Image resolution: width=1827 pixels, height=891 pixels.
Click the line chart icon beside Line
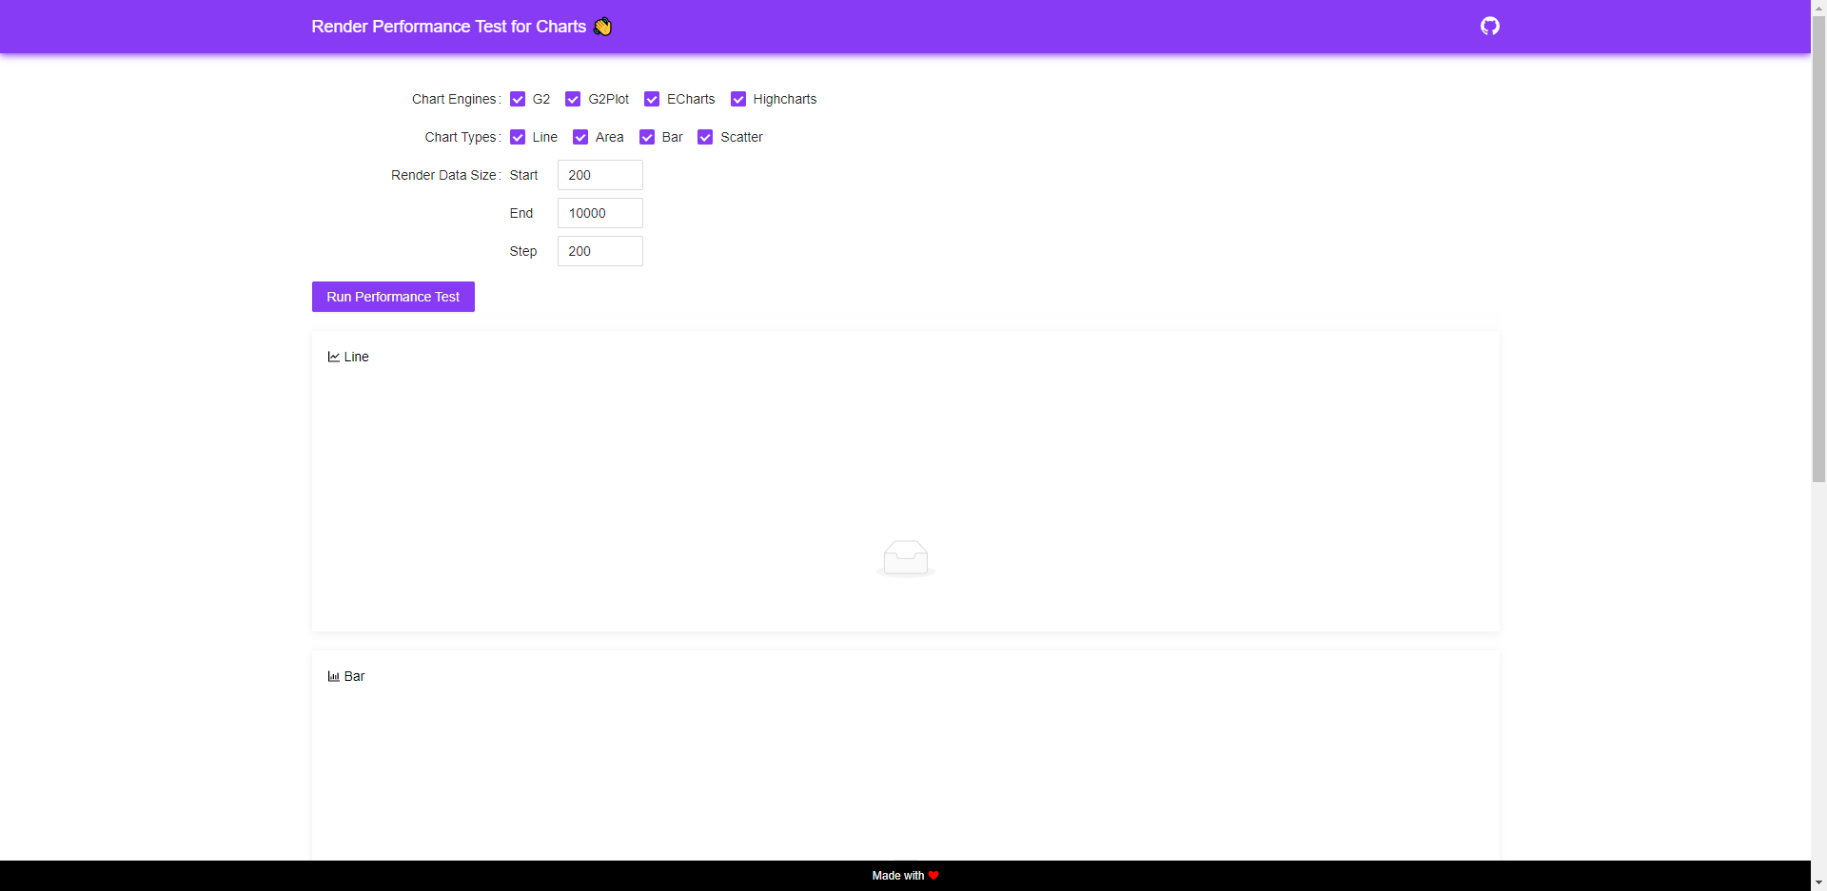pyautogui.click(x=334, y=357)
